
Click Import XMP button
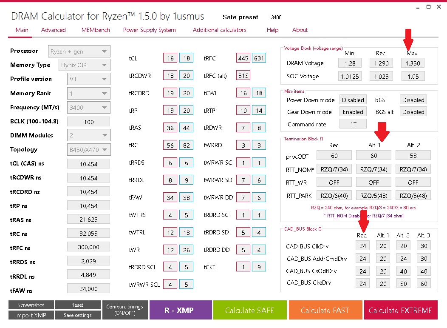point(31,315)
